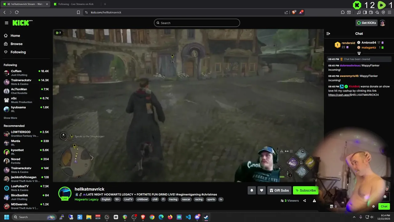Open MDSwervin's recommended channel
Screen dimensions: 394x222
pyautogui.click(x=26, y=206)
